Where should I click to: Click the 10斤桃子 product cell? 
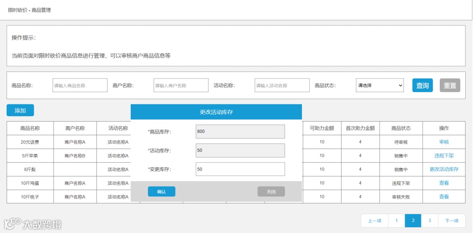30,197
